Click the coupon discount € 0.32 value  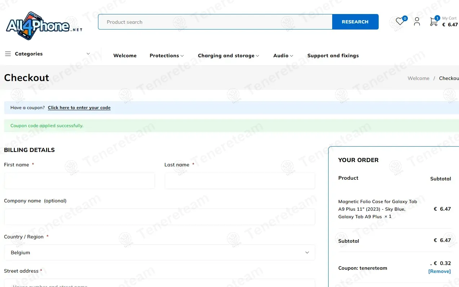click(x=441, y=263)
